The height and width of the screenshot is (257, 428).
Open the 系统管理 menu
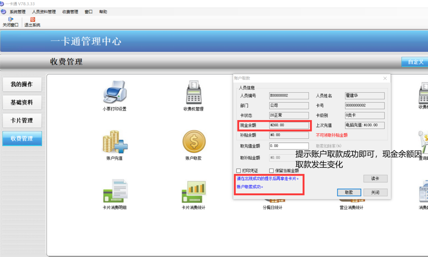(17, 12)
